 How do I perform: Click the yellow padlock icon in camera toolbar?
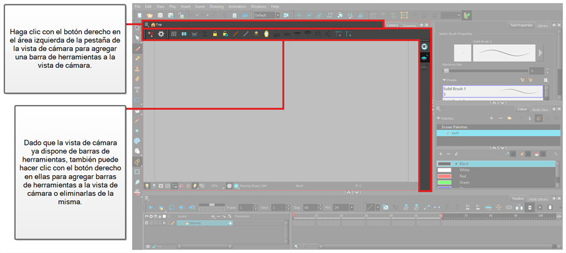[x=214, y=34]
